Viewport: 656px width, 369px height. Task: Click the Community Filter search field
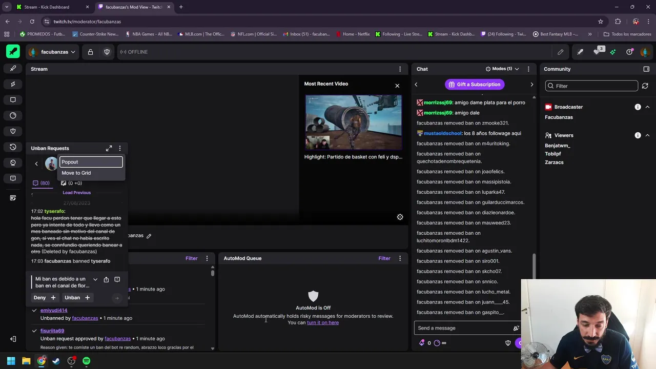(591, 86)
